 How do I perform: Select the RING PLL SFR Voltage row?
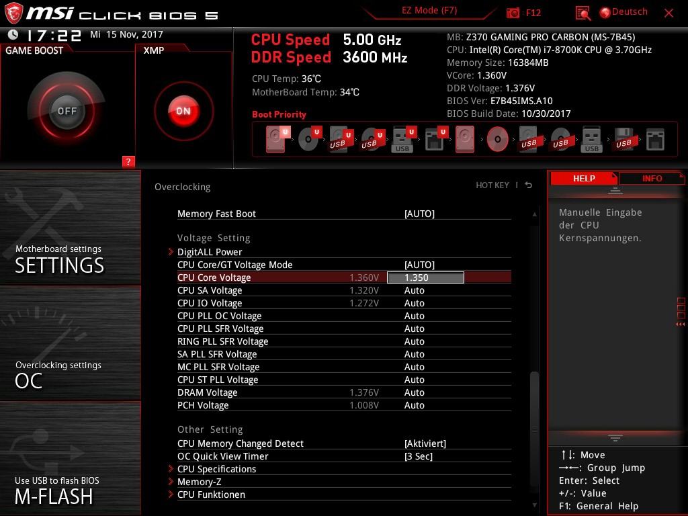pyautogui.click(x=344, y=341)
